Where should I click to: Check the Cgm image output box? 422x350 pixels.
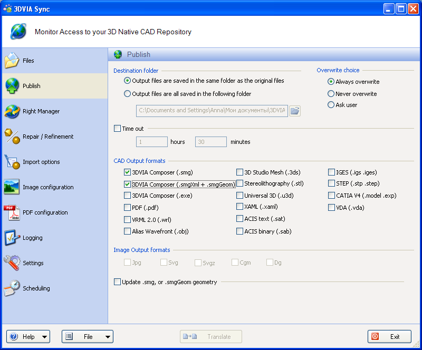click(235, 262)
